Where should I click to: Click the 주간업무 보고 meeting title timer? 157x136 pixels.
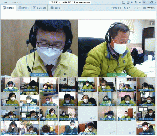click(x=78, y=2)
